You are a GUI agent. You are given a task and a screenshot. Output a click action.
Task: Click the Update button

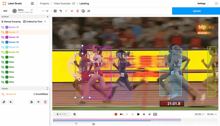point(196,11)
